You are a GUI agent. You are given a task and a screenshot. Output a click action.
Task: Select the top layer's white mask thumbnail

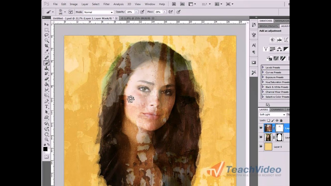tap(279, 128)
